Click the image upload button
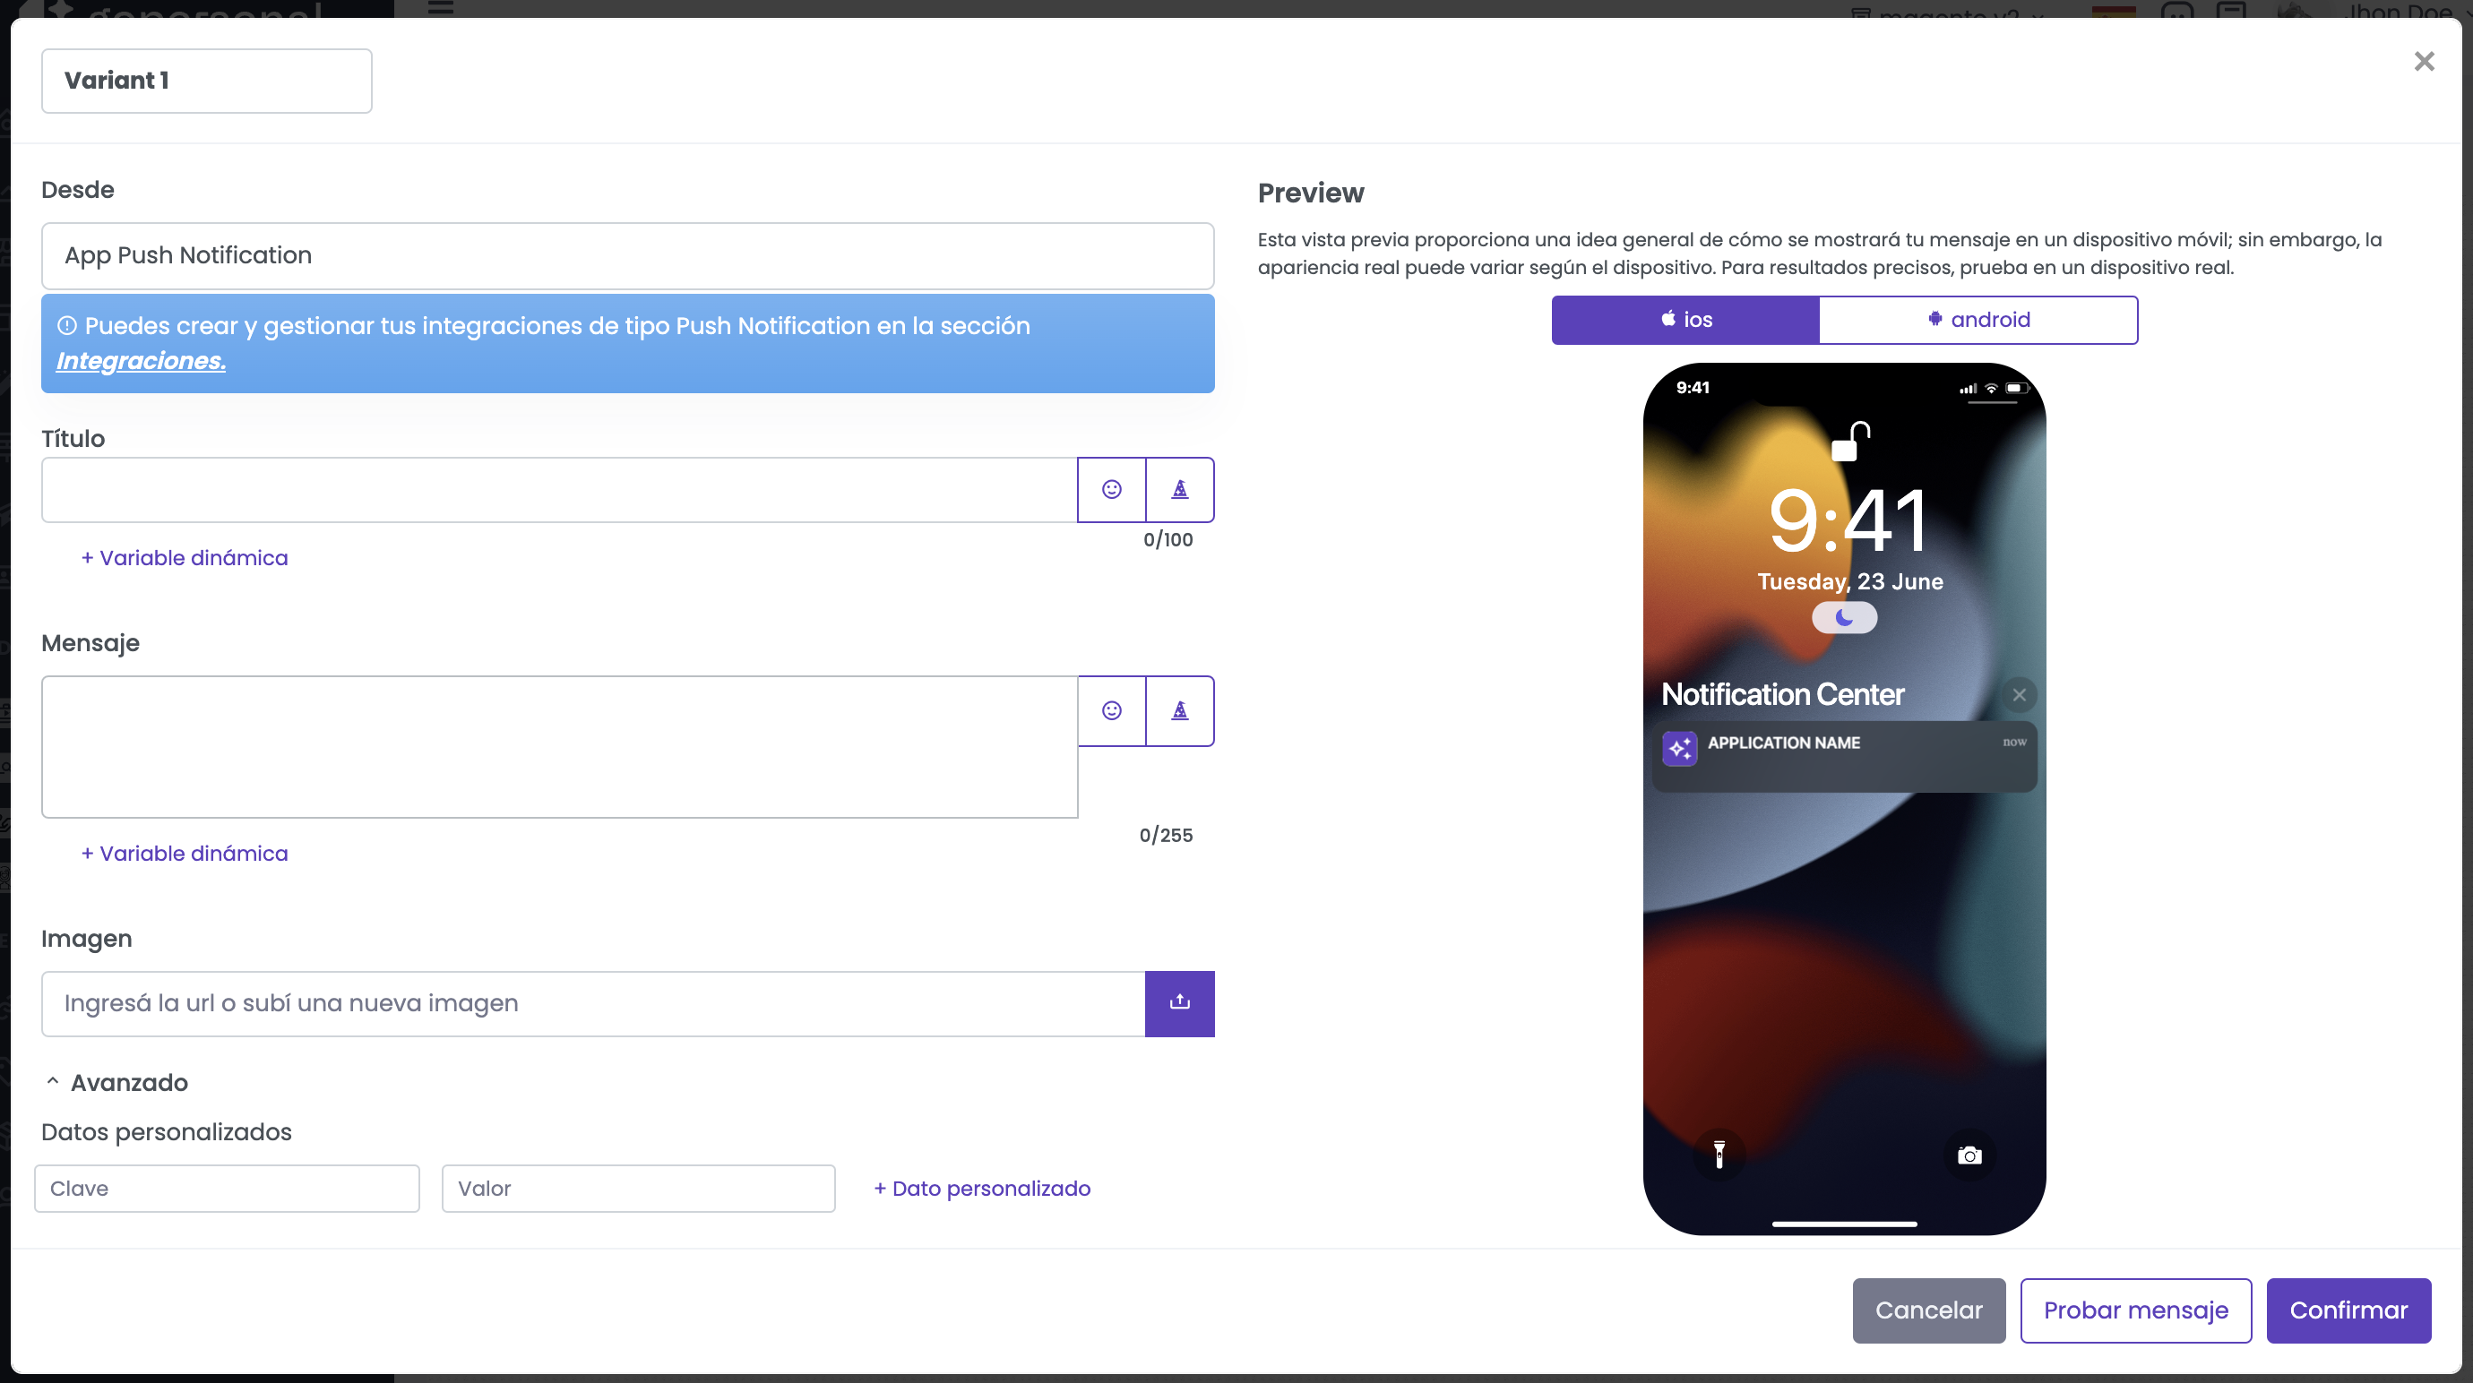The width and height of the screenshot is (2473, 1383). 1179,1003
